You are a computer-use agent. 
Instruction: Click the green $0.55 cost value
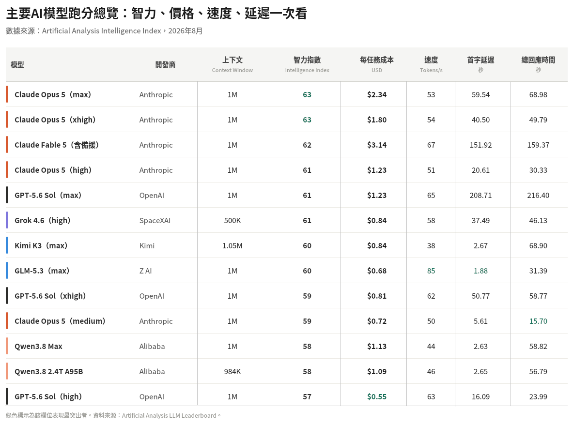pyautogui.click(x=377, y=397)
